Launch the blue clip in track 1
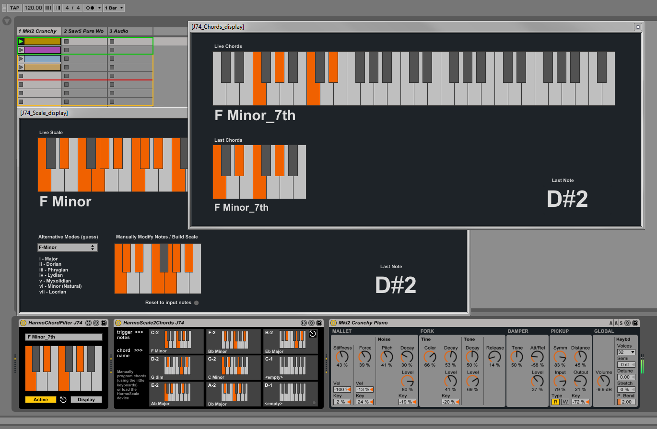This screenshot has width=657, height=429. 21,58
